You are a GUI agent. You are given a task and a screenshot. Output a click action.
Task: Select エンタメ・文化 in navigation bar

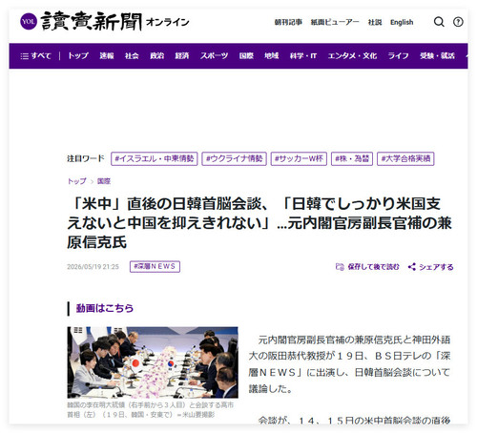tap(352, 56)
